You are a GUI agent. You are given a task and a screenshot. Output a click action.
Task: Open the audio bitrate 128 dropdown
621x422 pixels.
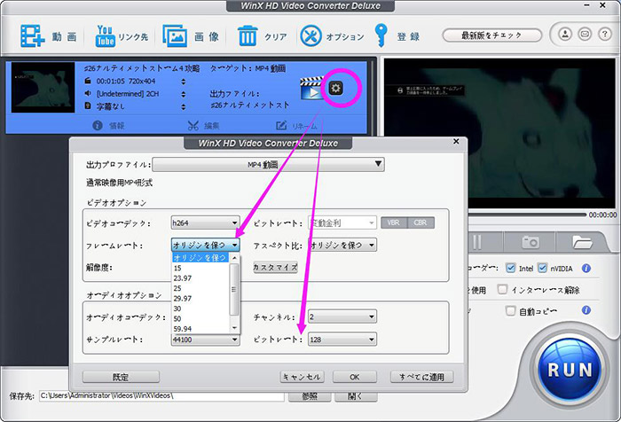(x=342, y=340)
